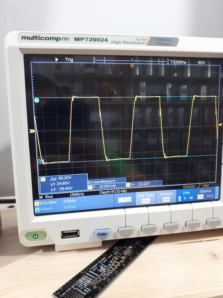The width and height of the screenshot is (223, 298).
Task: Click the USB symbol beside the port
Action: tap(85, 234)
